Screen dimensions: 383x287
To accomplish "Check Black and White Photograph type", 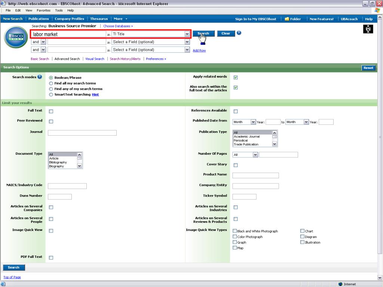I will click(235, 231).
